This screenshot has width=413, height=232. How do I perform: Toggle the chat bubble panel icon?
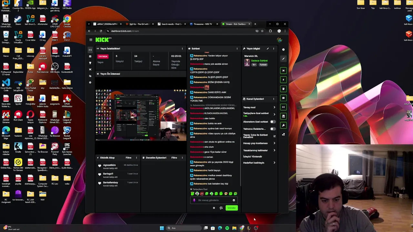pos(283,98)
